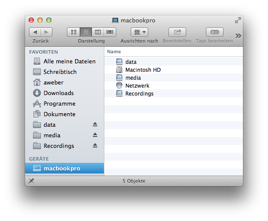Image resolution: width=268 pixels, height=221 pixels.
Task: Switch to Cover Flow view
Action: point(110,32)
